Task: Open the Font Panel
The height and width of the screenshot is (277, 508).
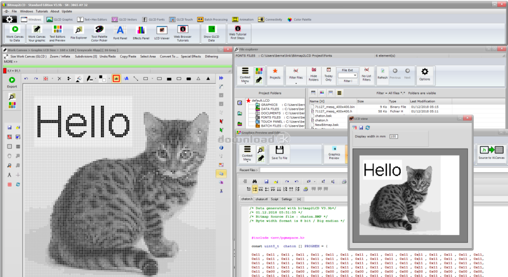Action: (120, 34)
